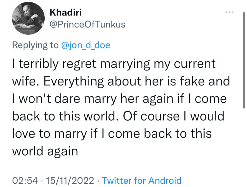Open Khadiri's profile picture

coord(28,18)
